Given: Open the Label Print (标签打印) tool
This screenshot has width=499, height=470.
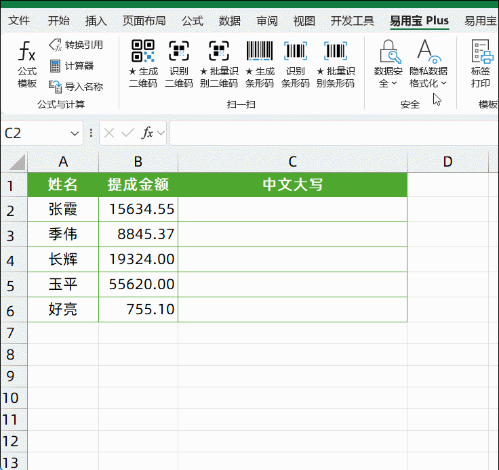Looking at the screenshot, I should tap(481, 64).
